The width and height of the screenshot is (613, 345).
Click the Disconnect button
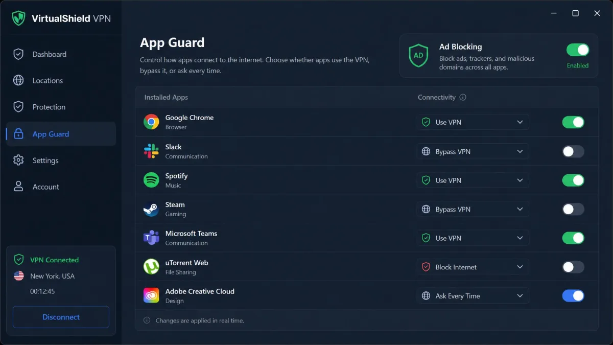click(61, 317)
